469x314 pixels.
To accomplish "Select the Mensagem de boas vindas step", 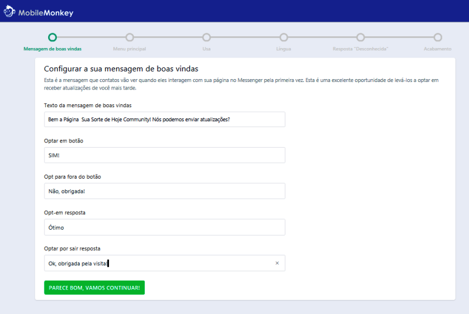I will 52,37.
